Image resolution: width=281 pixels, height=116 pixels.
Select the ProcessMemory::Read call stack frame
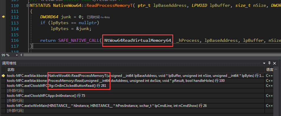coord(135,81)
